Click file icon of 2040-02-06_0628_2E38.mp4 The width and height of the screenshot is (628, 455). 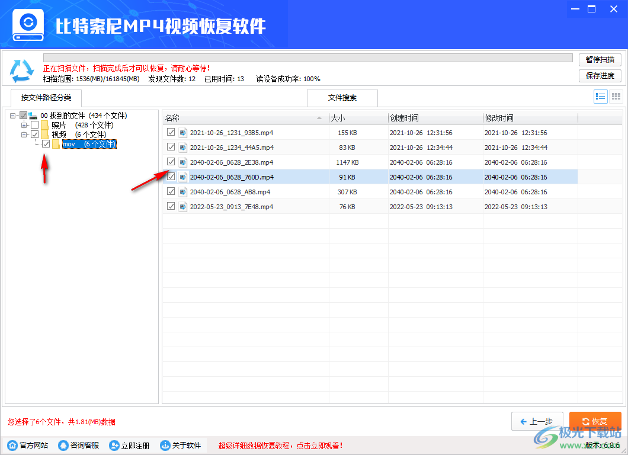pos(183,162)
